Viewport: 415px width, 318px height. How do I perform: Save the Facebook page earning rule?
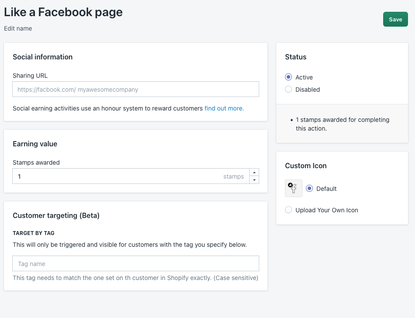[x=395, y=19]
